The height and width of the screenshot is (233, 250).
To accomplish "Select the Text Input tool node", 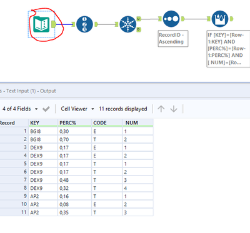I will tap(41, 24).
